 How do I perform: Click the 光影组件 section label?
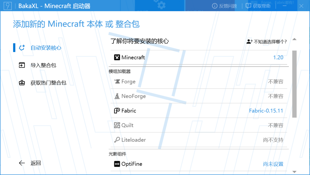coord(117,154)
